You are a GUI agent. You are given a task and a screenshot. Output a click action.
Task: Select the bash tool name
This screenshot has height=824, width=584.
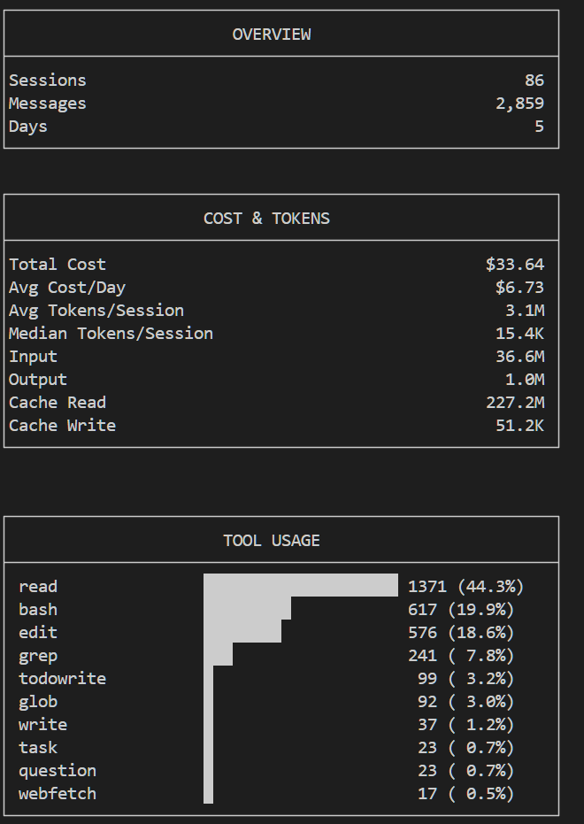pyautogui.click(x=38, y=610)
